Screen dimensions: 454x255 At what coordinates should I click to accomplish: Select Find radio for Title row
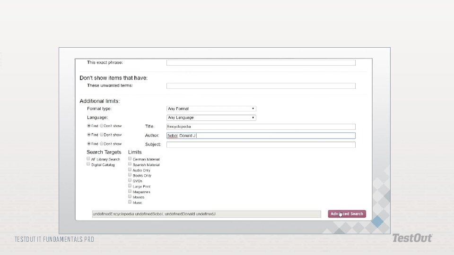point(89,126)
